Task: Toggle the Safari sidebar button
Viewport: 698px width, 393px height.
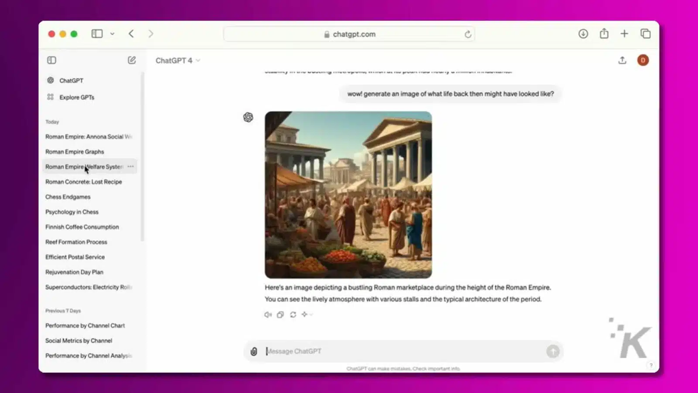Action: tap(97, 34)
